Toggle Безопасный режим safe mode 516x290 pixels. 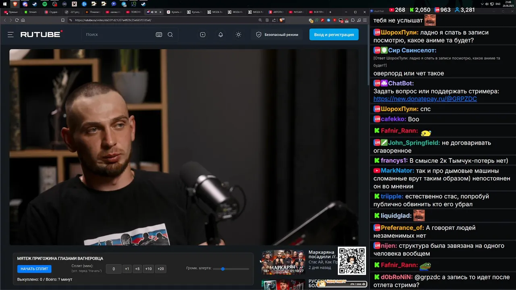tap(277, 35)
